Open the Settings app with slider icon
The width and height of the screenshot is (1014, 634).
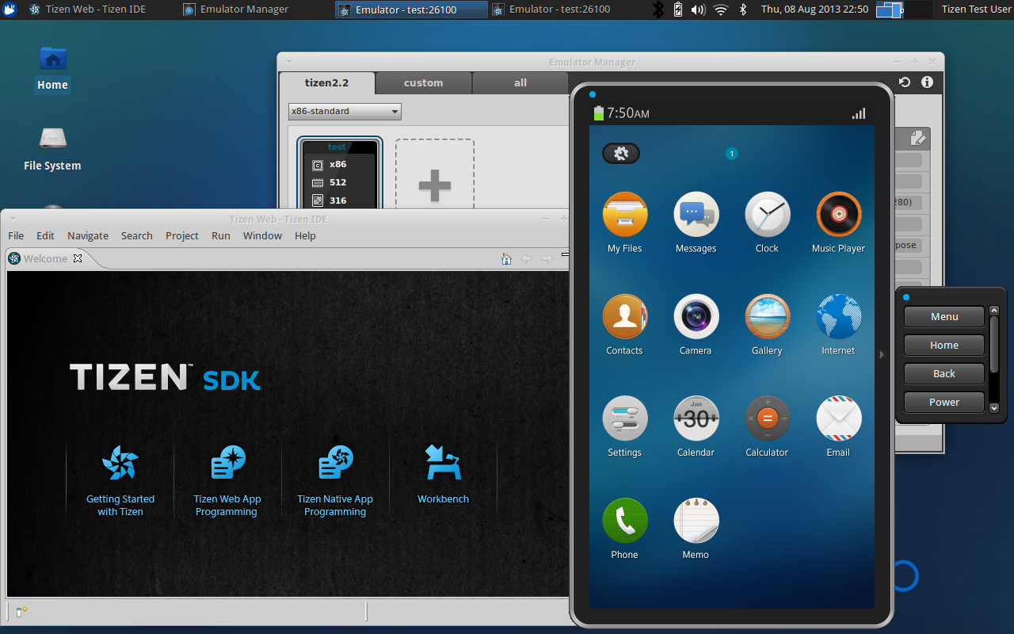click(625, 419)
